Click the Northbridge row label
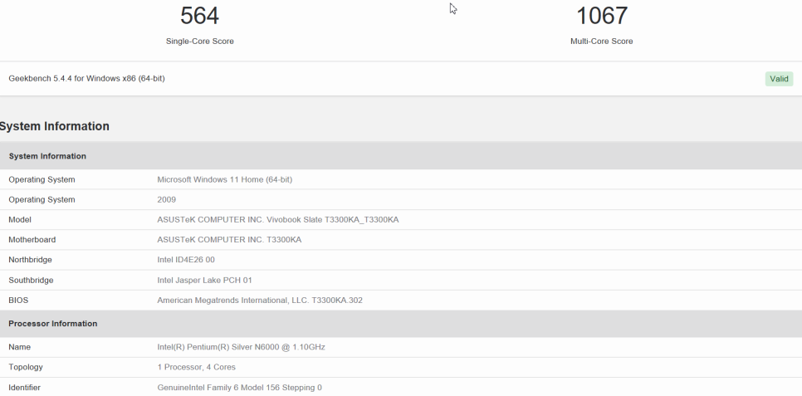The width and height of the screenshot is (802, 396). coord(30,259)
